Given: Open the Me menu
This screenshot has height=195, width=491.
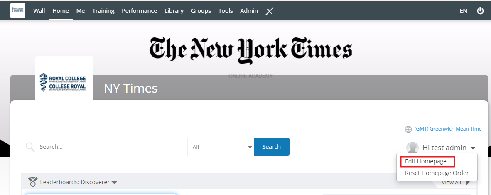Looking at the screenshot, I should (x=81, y=11).
